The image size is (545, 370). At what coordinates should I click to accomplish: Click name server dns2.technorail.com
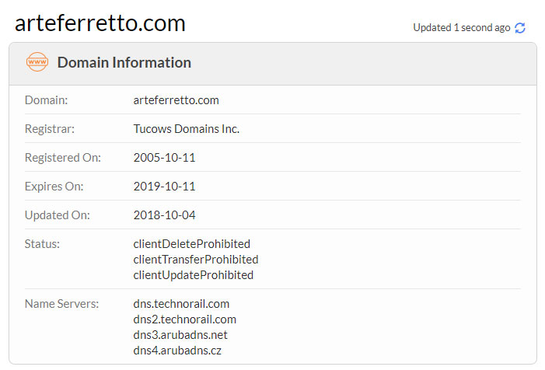click(184, 319)
